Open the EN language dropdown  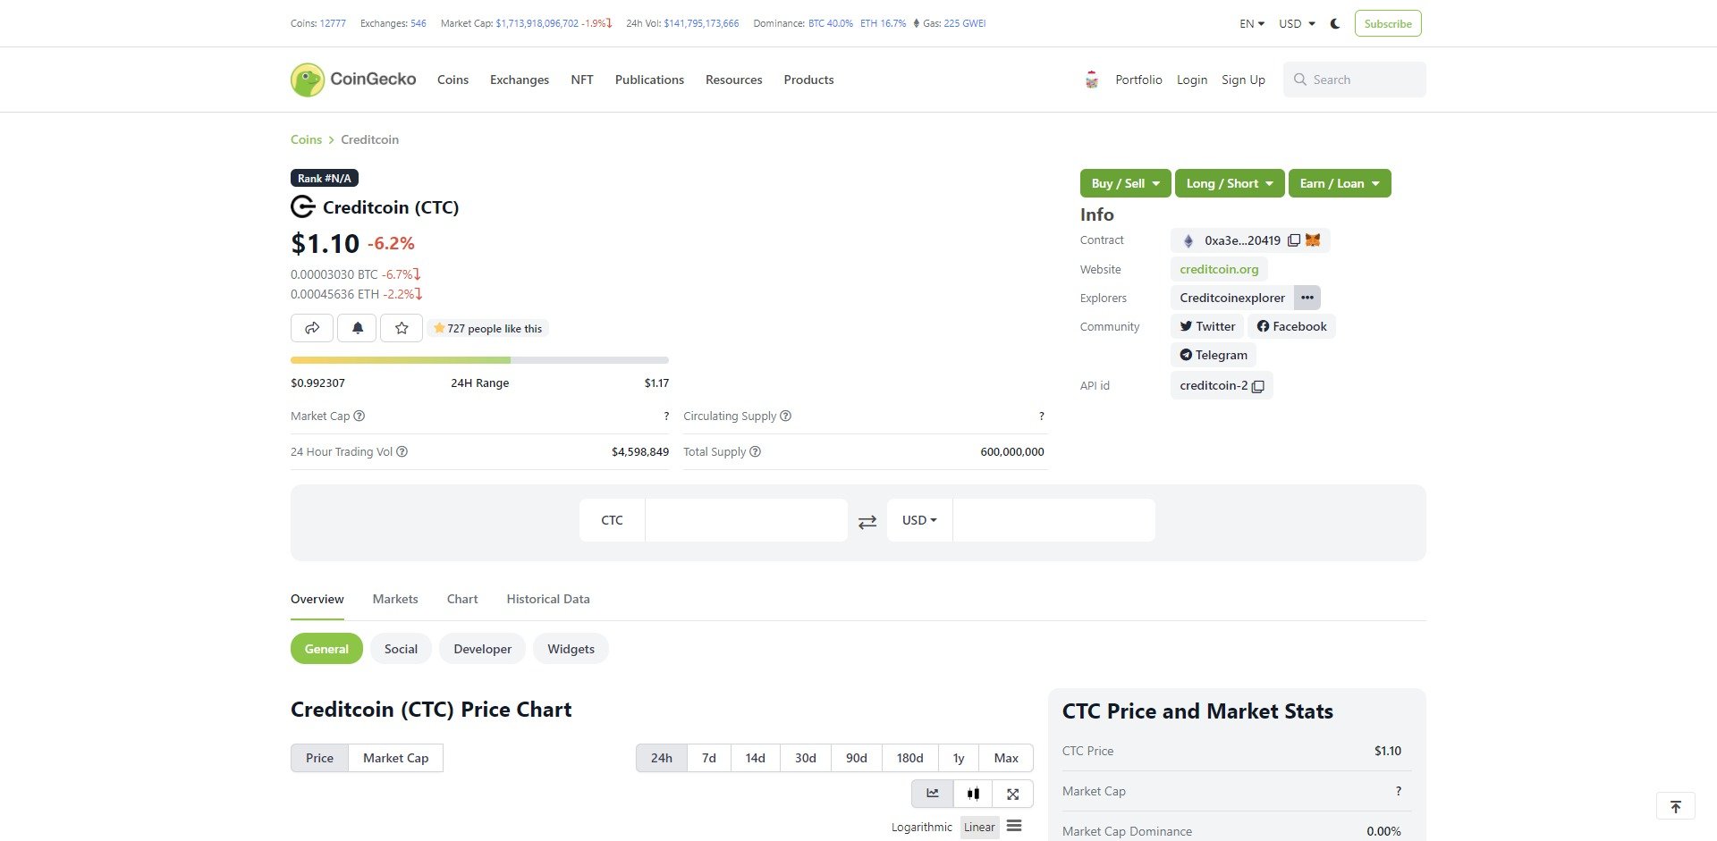click(1252, 24)
